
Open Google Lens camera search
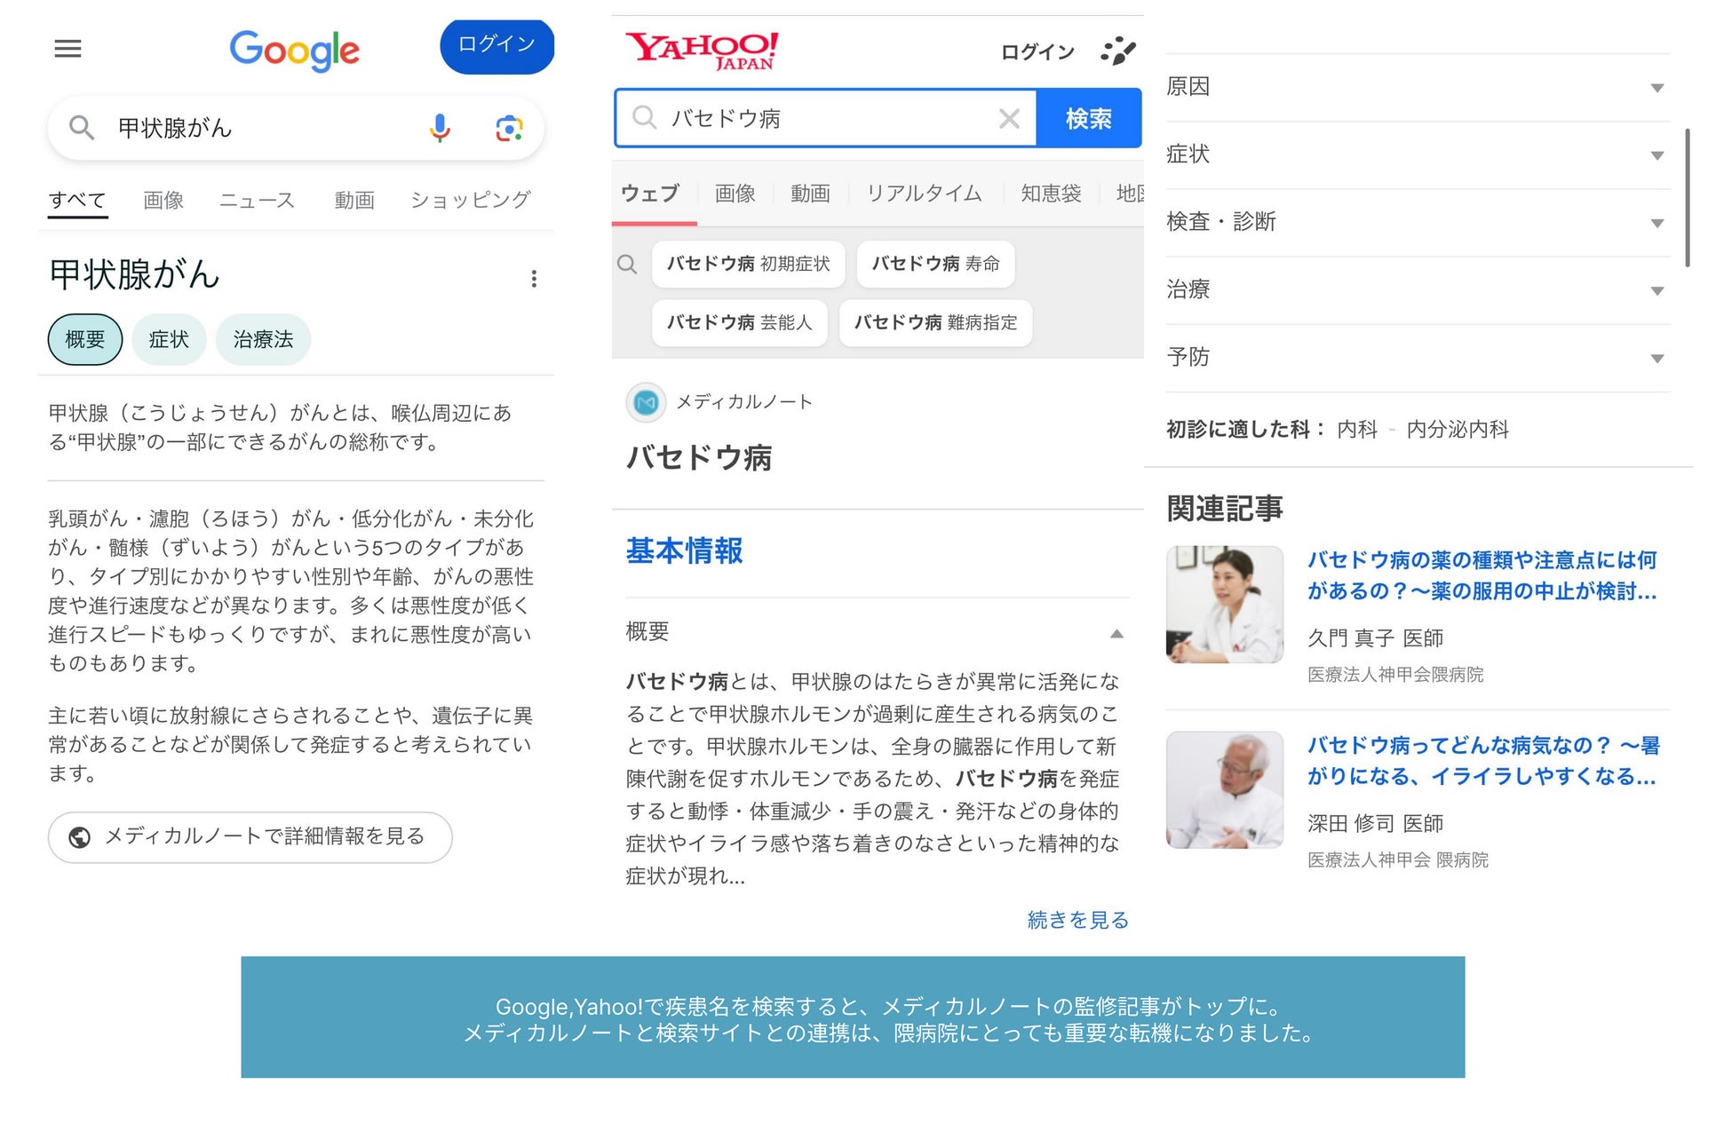tap(508, 129)
